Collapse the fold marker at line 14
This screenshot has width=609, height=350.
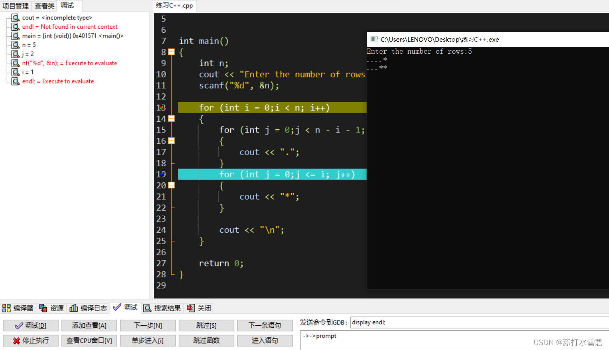click(171, 118)
